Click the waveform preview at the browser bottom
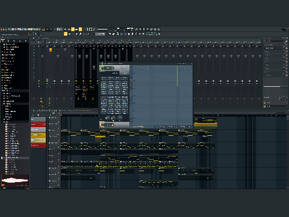289x217 pixels. pyautogui.click(x=15, y=180)
